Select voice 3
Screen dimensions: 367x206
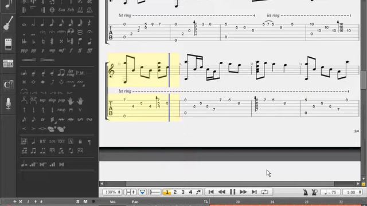(183, 192)
